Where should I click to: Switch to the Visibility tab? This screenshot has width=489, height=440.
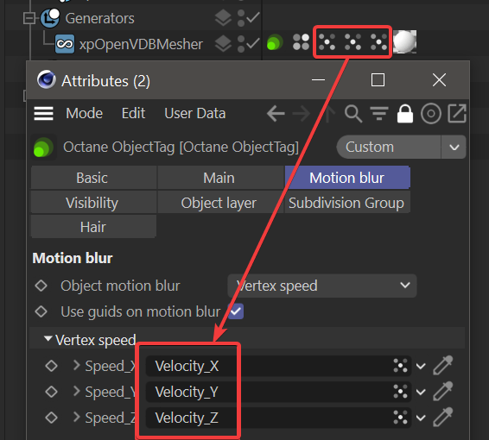92,203
